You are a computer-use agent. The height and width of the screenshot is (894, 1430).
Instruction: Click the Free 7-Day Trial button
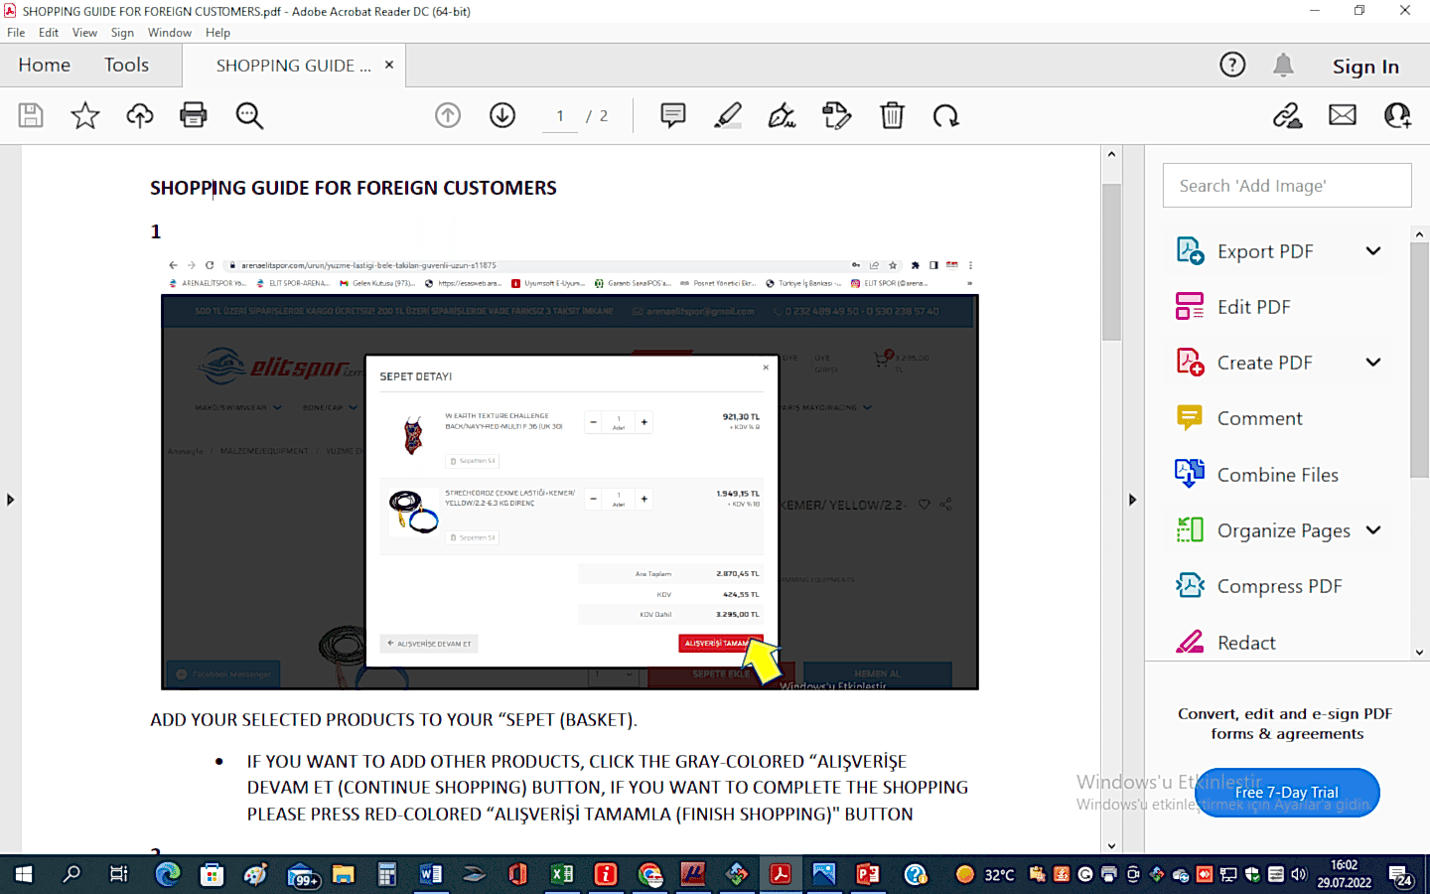click(x=1287, y=793)
